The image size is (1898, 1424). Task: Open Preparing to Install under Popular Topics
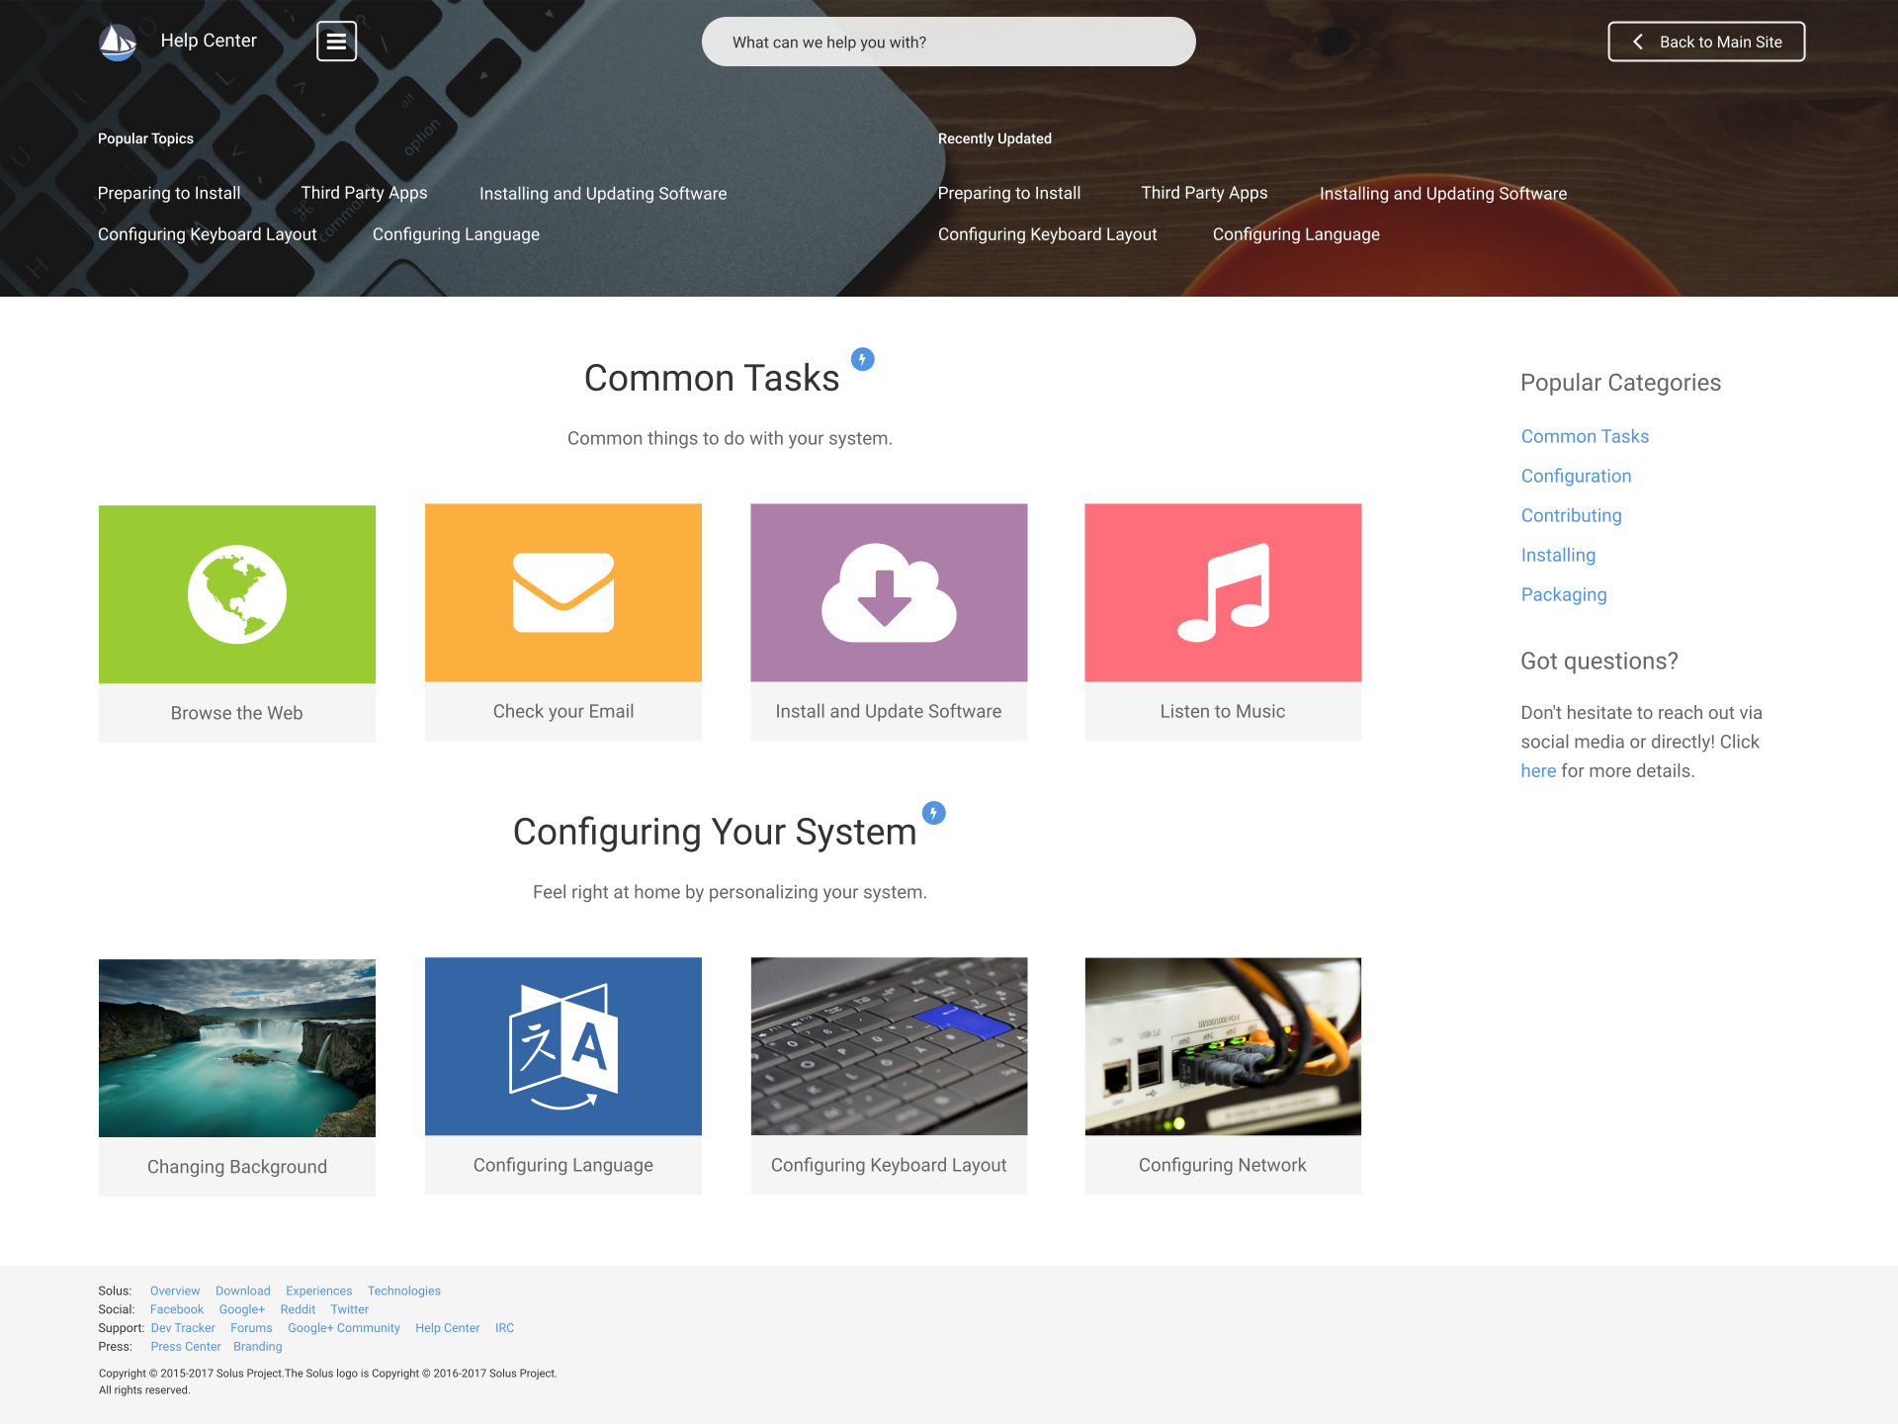169,193
